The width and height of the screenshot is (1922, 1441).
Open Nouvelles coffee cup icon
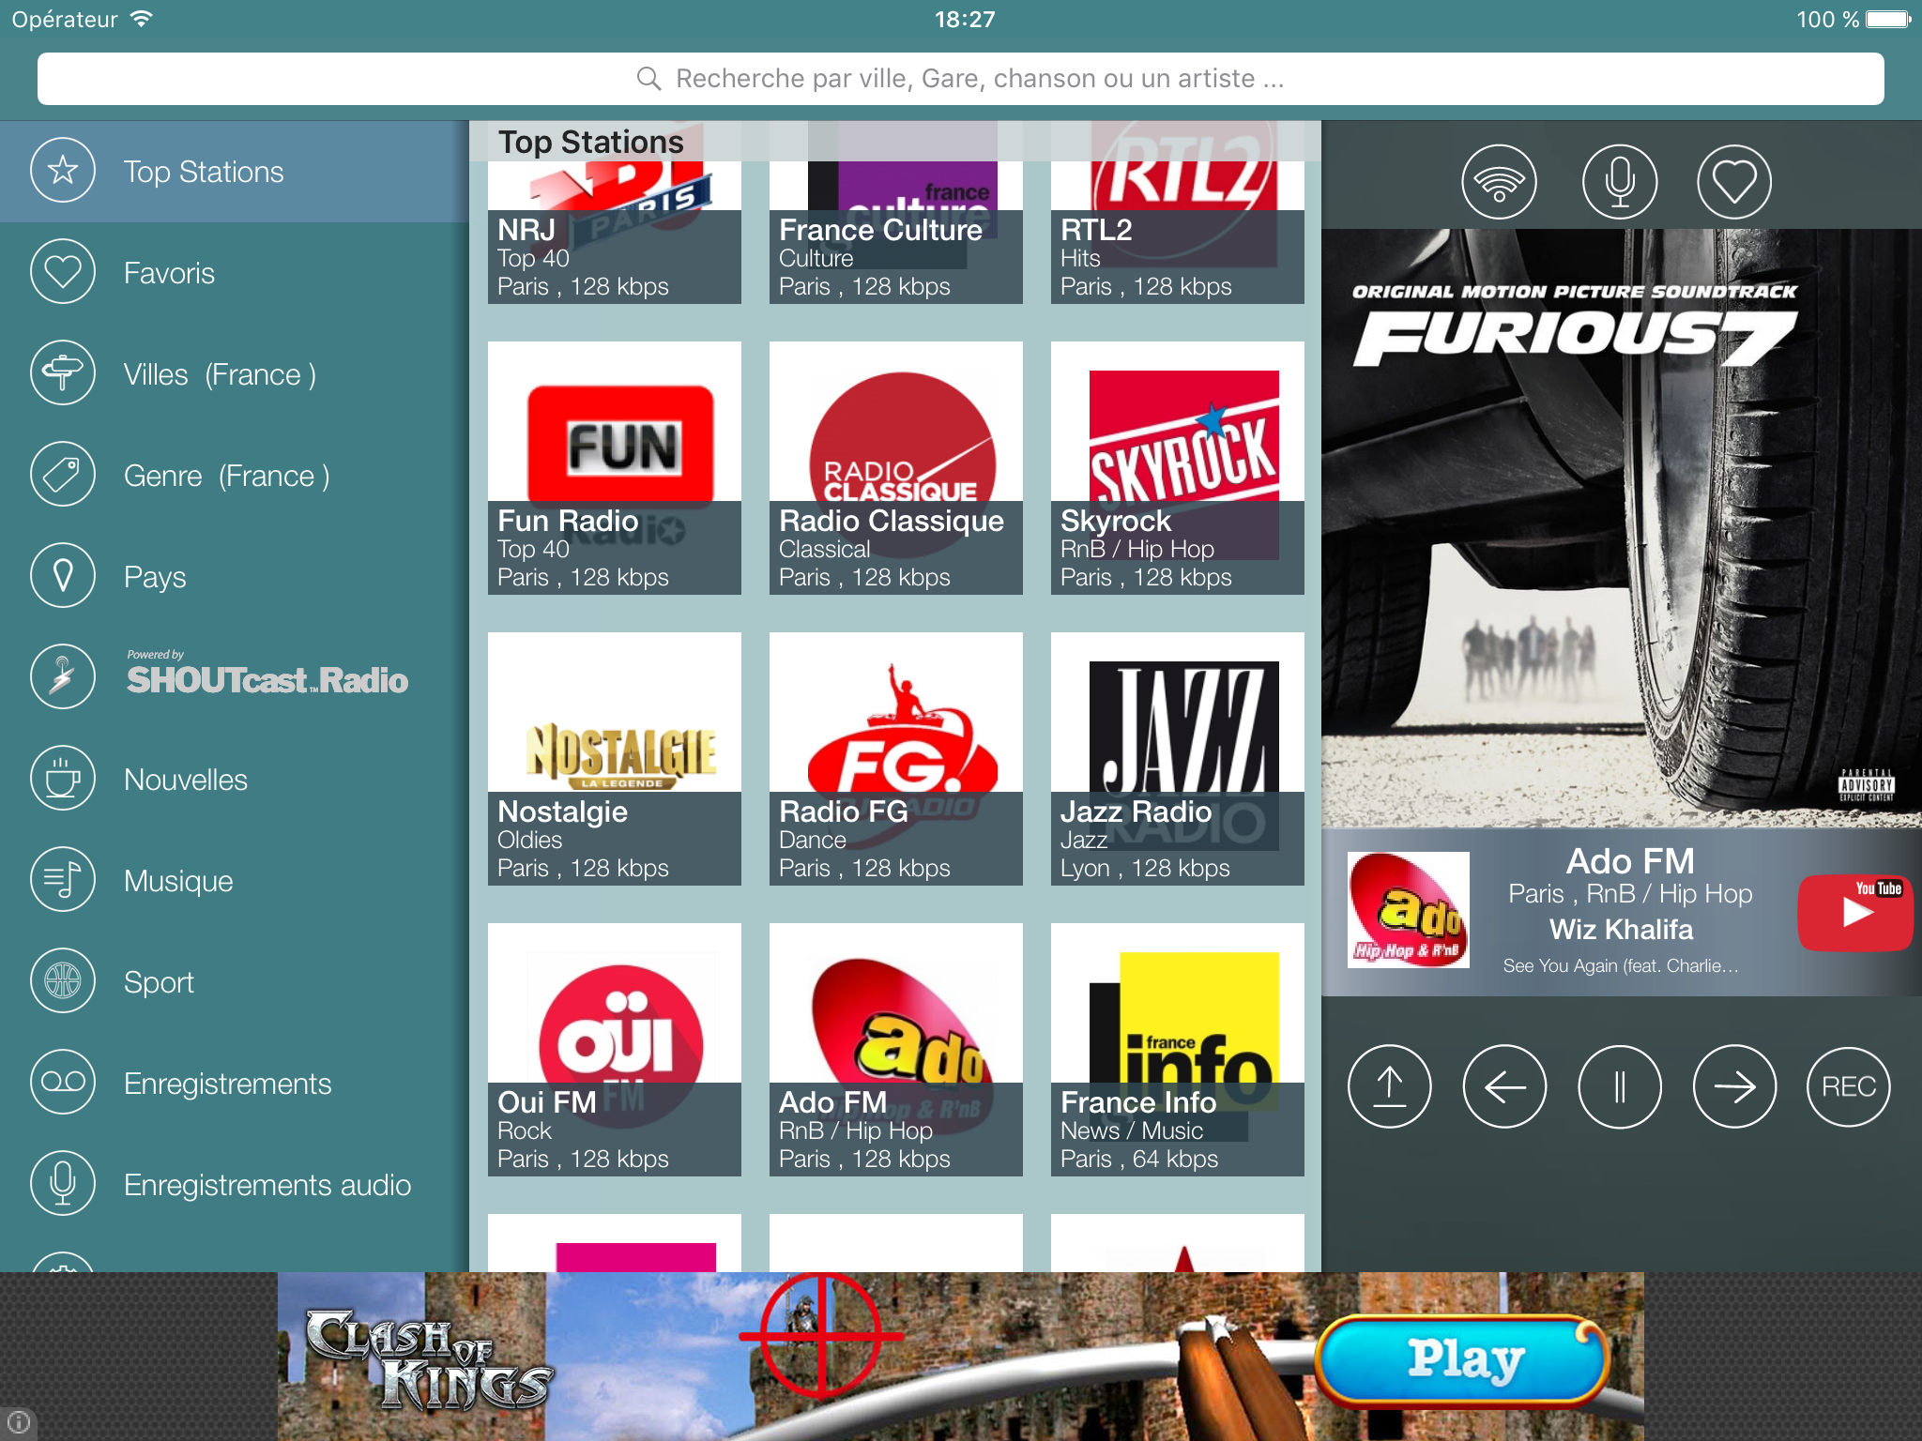[x=63, y=779]
